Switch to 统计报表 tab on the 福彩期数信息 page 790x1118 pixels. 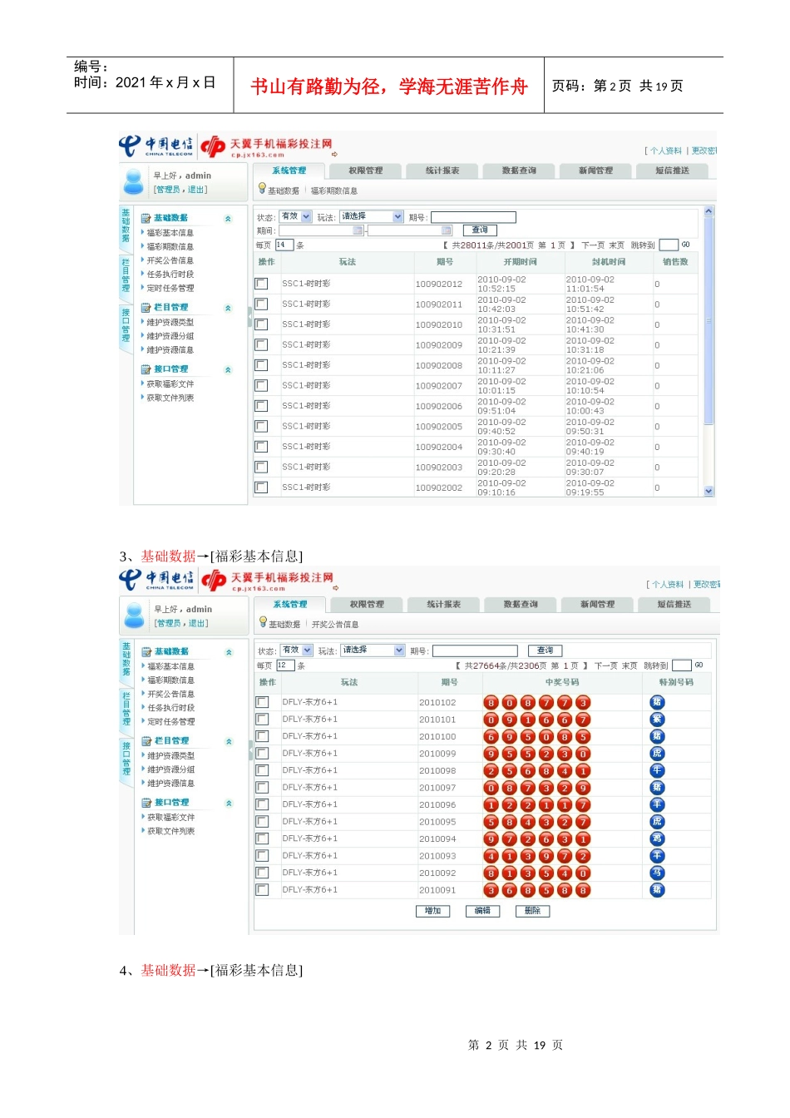(x=442, y=171)
